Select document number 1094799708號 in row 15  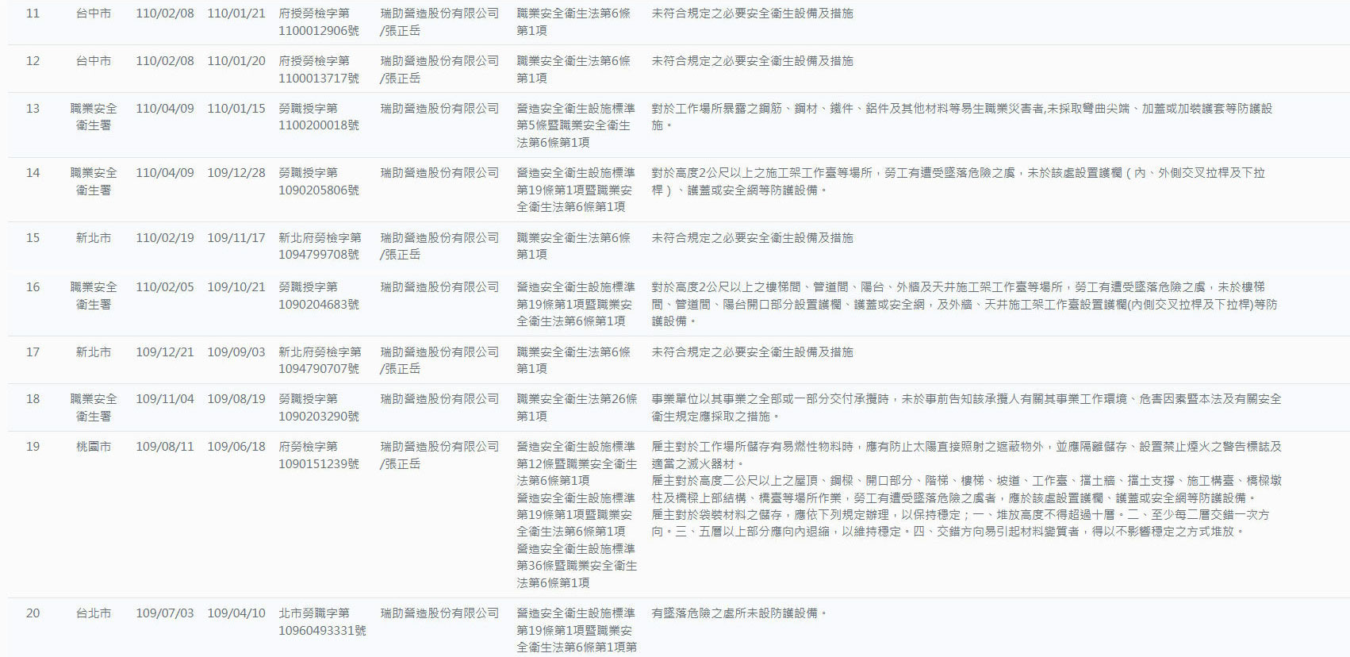click(x=318, y=255)
